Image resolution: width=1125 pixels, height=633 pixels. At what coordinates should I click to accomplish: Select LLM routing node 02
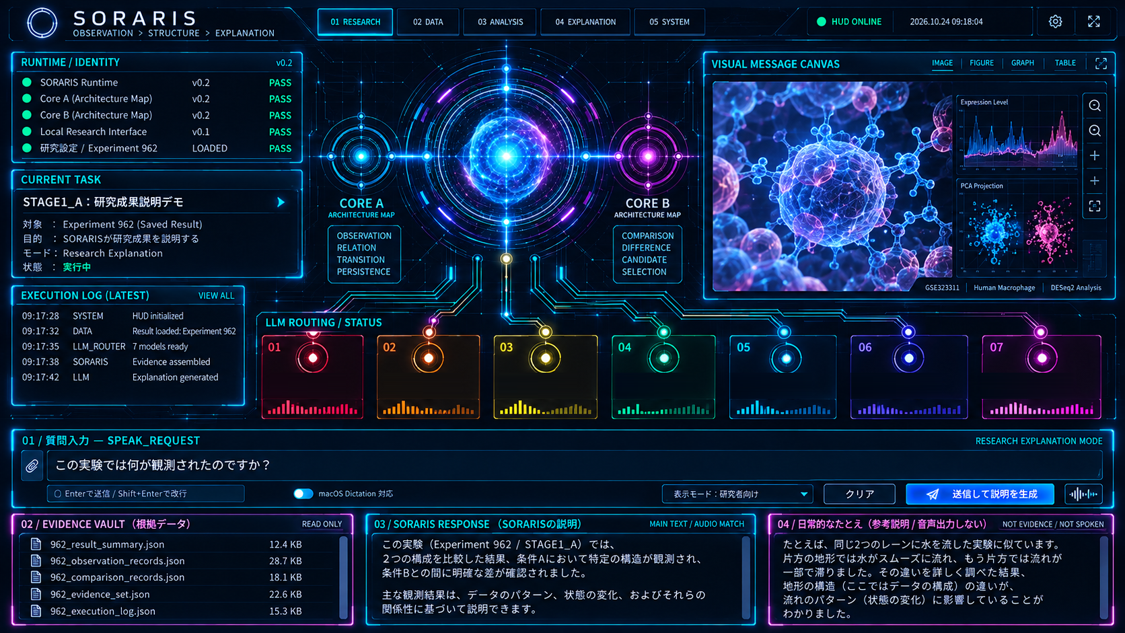click(x=429, y=377)
